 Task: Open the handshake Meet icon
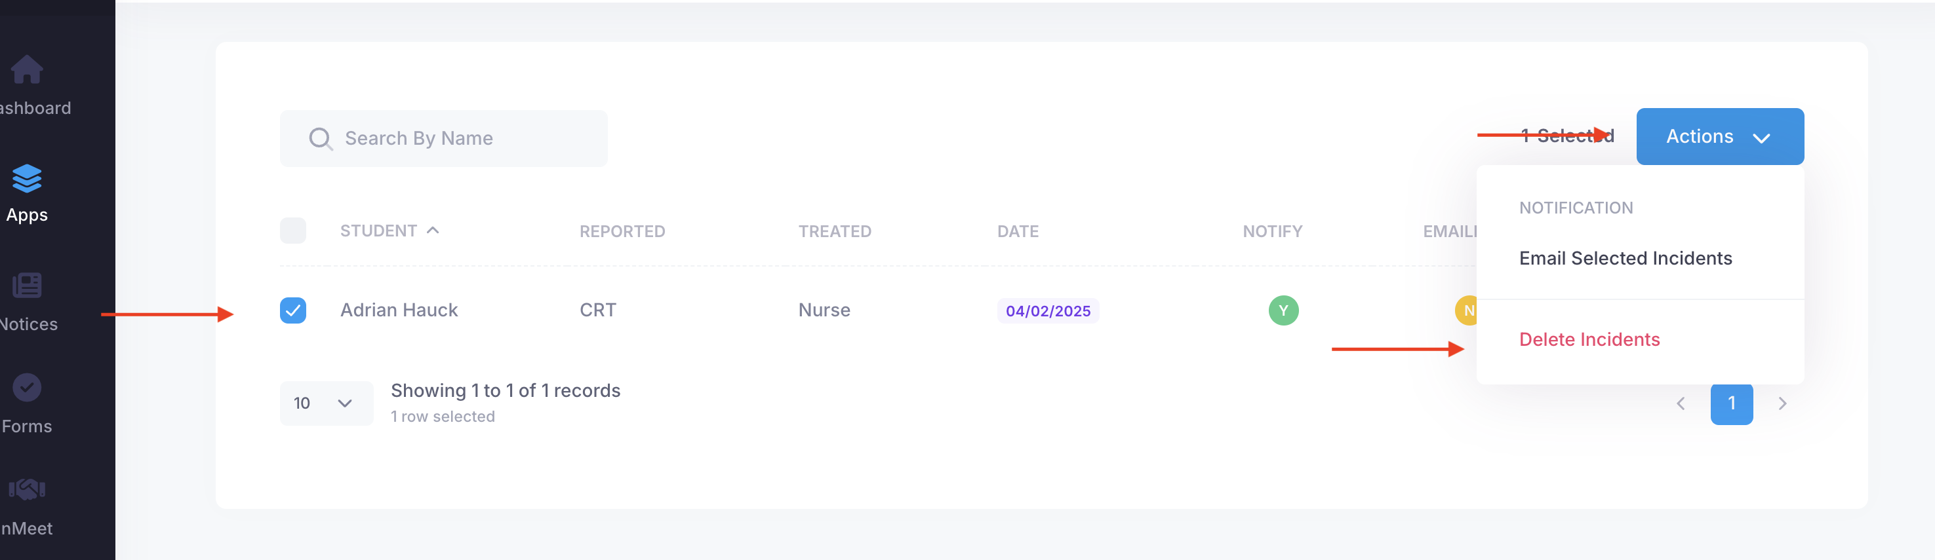coord(27,489)
